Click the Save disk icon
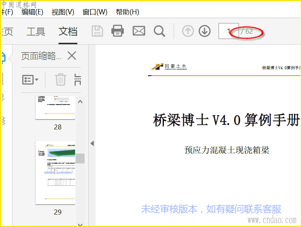 [97, 31]
